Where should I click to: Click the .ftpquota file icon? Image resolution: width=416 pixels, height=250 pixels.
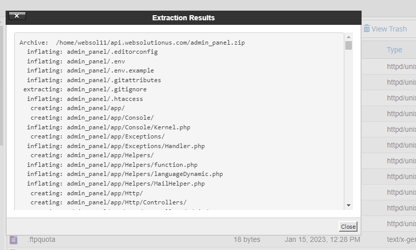[14, 239]
